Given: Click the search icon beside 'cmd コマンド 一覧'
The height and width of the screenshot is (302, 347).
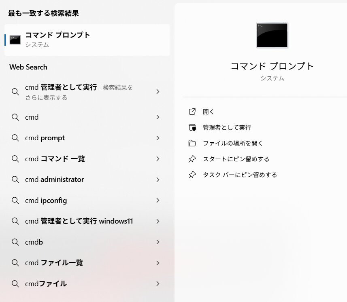Looking at the screenshot, I should [15, 158].
